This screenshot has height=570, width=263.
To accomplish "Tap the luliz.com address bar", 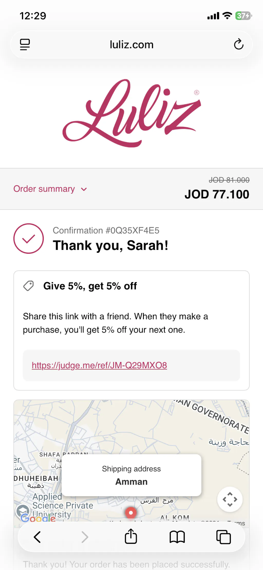I will (131, 45).
